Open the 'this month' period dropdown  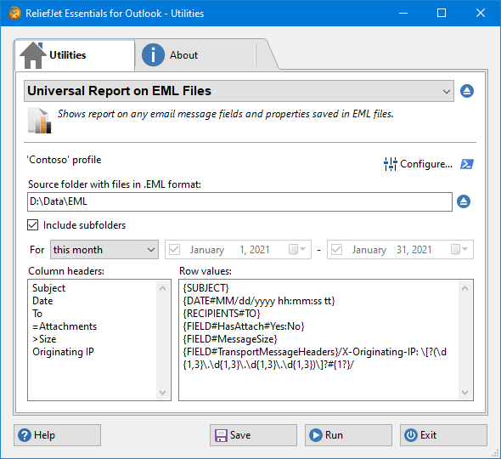pos(104,250)
